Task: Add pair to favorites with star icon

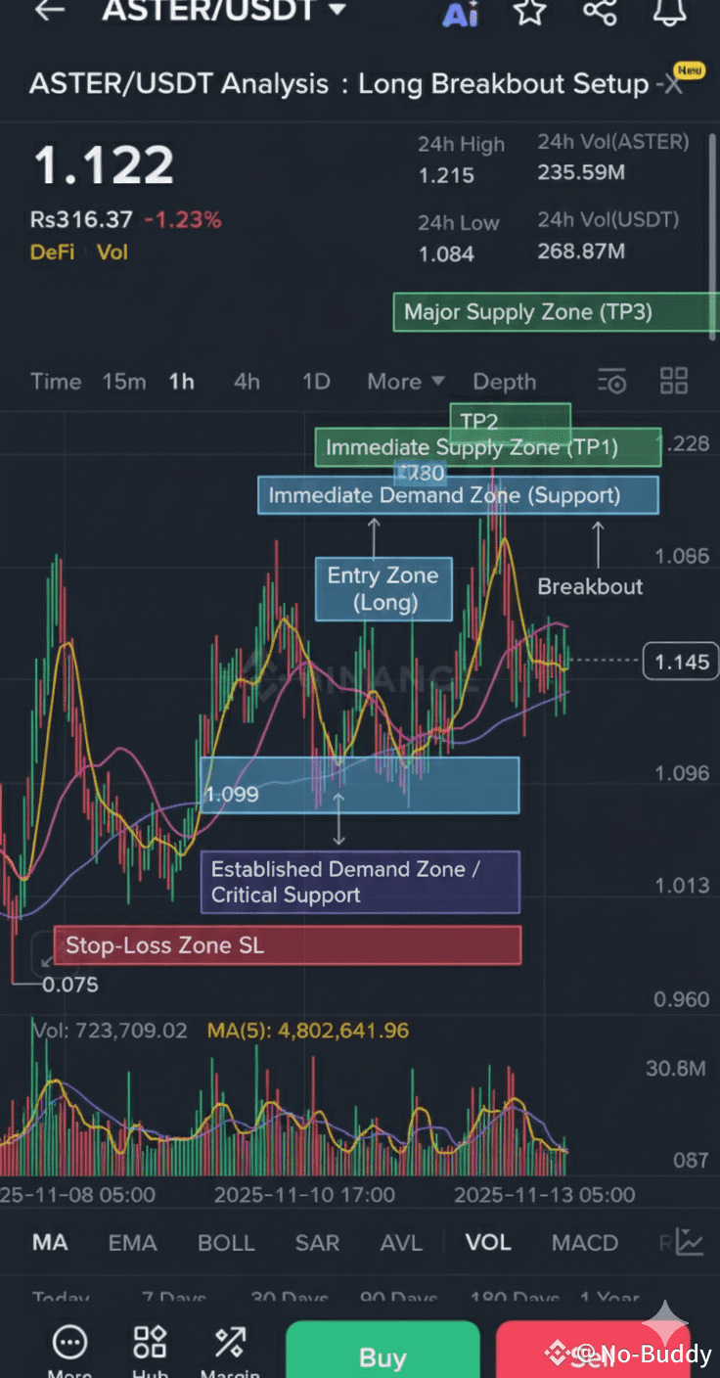Action: coord(529,11)
